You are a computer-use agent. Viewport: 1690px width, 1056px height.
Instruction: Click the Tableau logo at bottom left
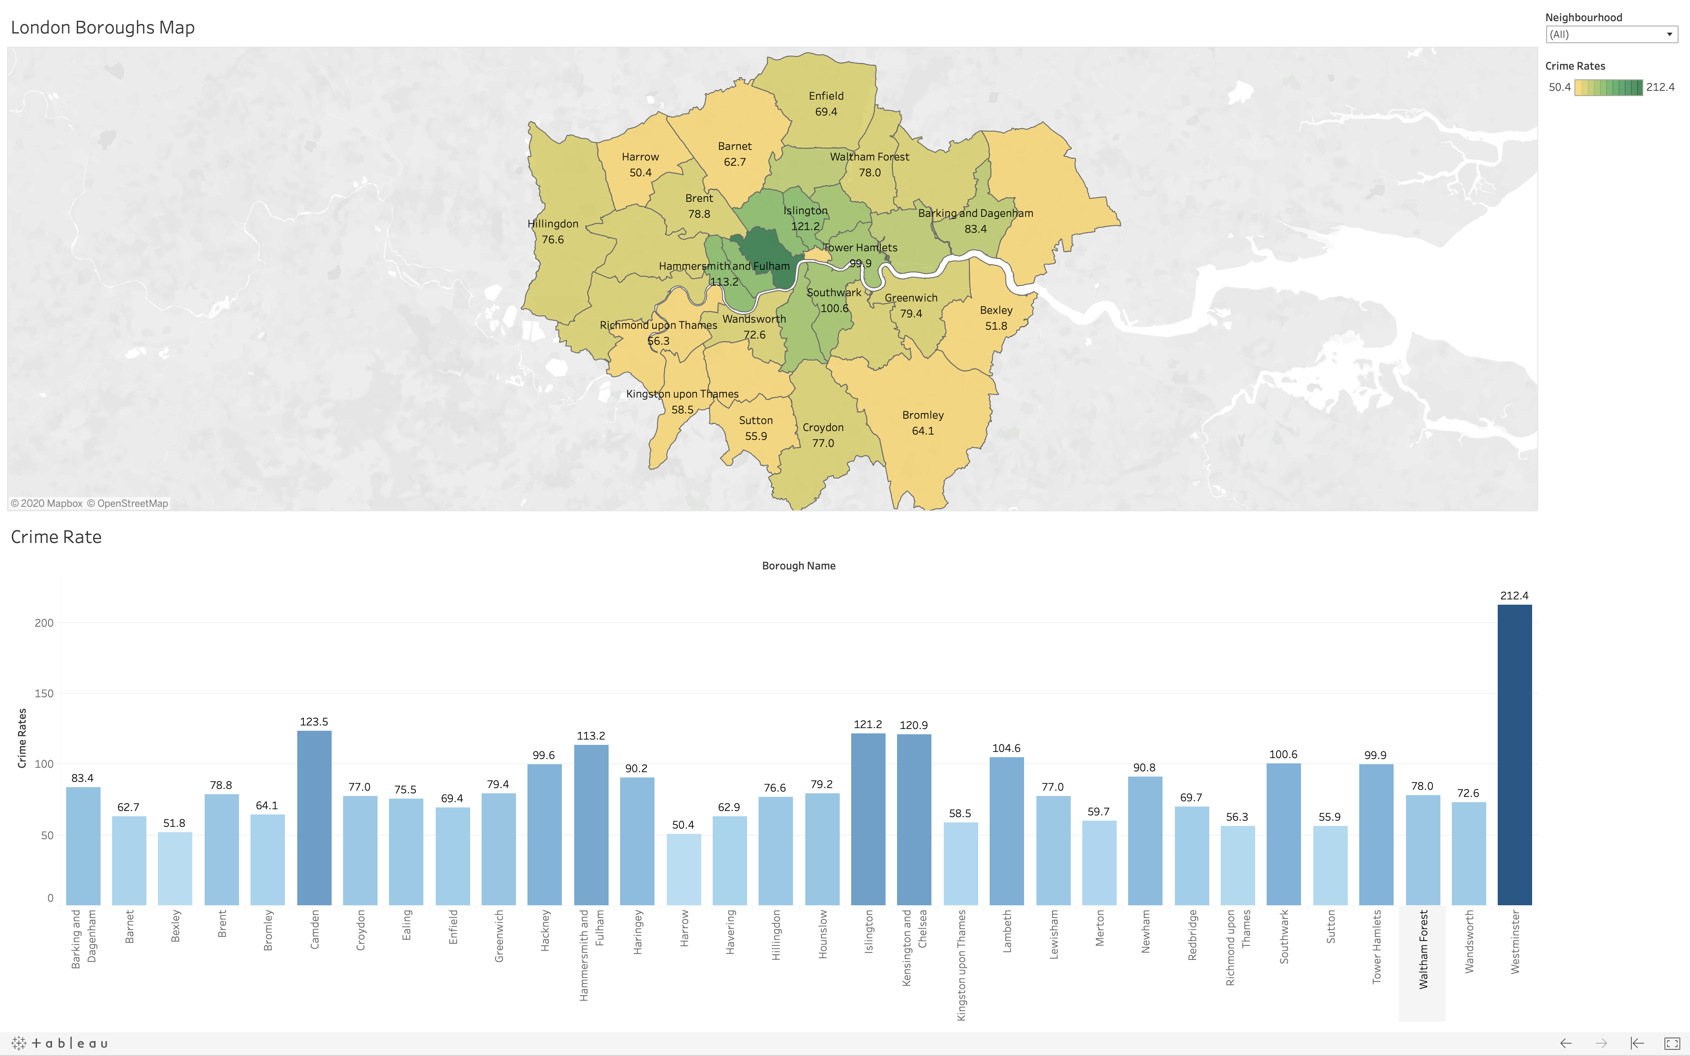(x=60, y=1043)
